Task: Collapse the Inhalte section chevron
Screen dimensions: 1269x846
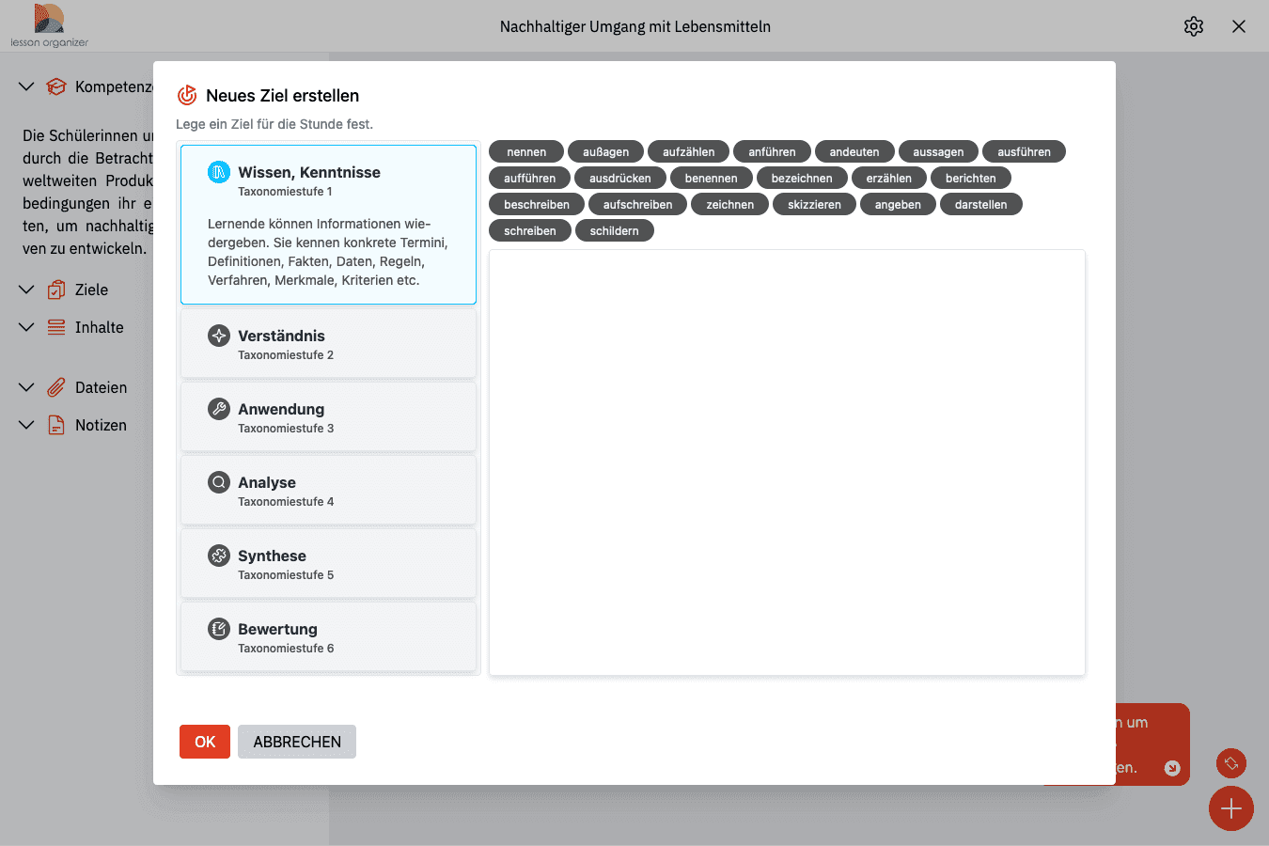Action: (26, 327)
